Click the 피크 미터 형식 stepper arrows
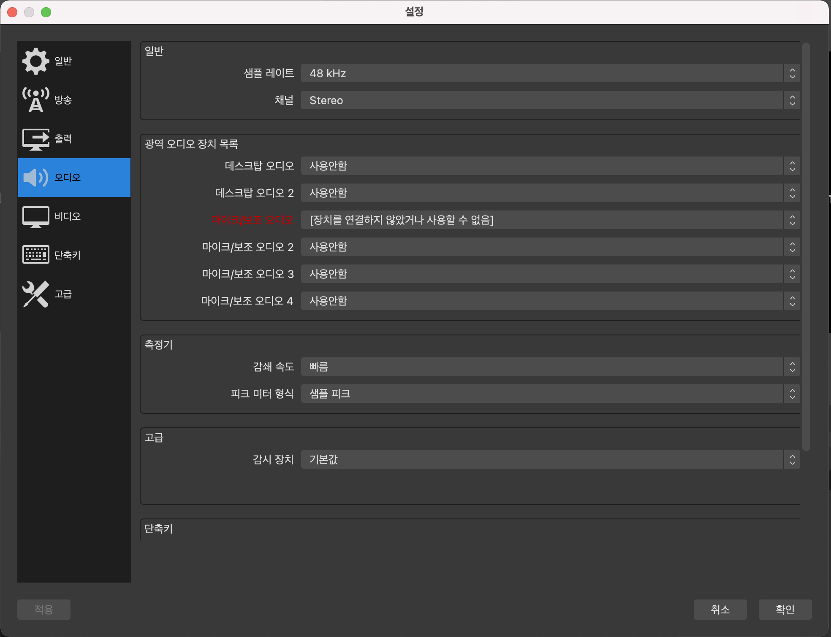Screen dimensions: 831x637 pyautogui.click(x=792, y=394)
